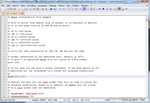Viewport: 150px width, 103px height.
Task: Open the Run menu
Action: pos(69,6)
